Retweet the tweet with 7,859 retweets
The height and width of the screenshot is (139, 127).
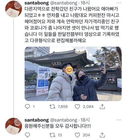click(52, 107)
